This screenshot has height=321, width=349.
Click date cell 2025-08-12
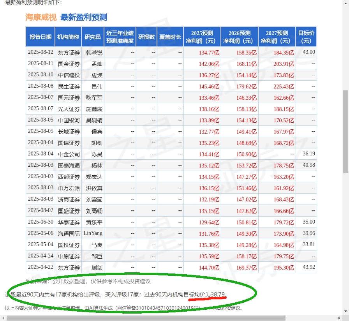(41, 52)
